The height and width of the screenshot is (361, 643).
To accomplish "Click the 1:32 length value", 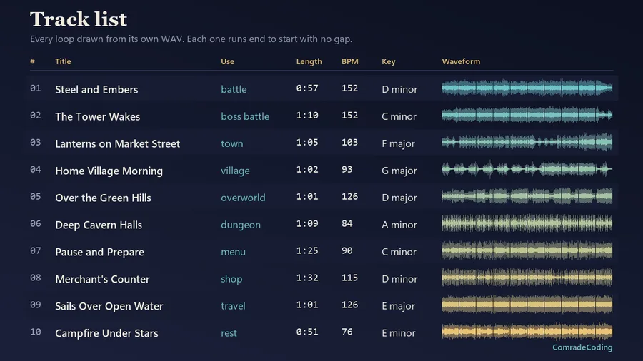I will coord(307,278).
